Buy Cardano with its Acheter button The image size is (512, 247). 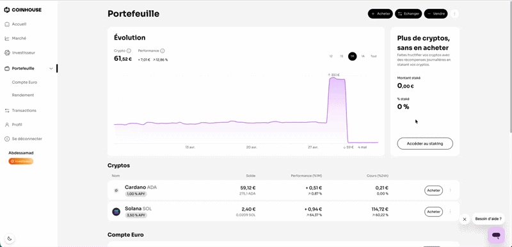(434, 190)
